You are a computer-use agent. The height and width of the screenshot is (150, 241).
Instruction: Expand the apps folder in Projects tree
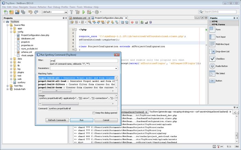[x=11, y=28]
